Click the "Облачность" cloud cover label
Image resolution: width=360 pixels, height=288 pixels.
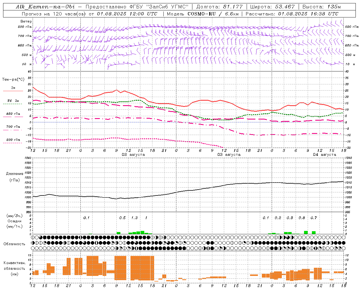click(14, 244)
